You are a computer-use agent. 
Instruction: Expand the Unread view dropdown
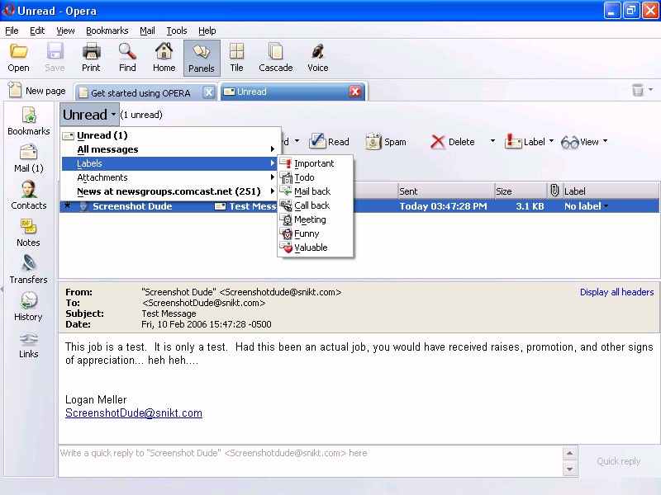[x=89, y=115]
